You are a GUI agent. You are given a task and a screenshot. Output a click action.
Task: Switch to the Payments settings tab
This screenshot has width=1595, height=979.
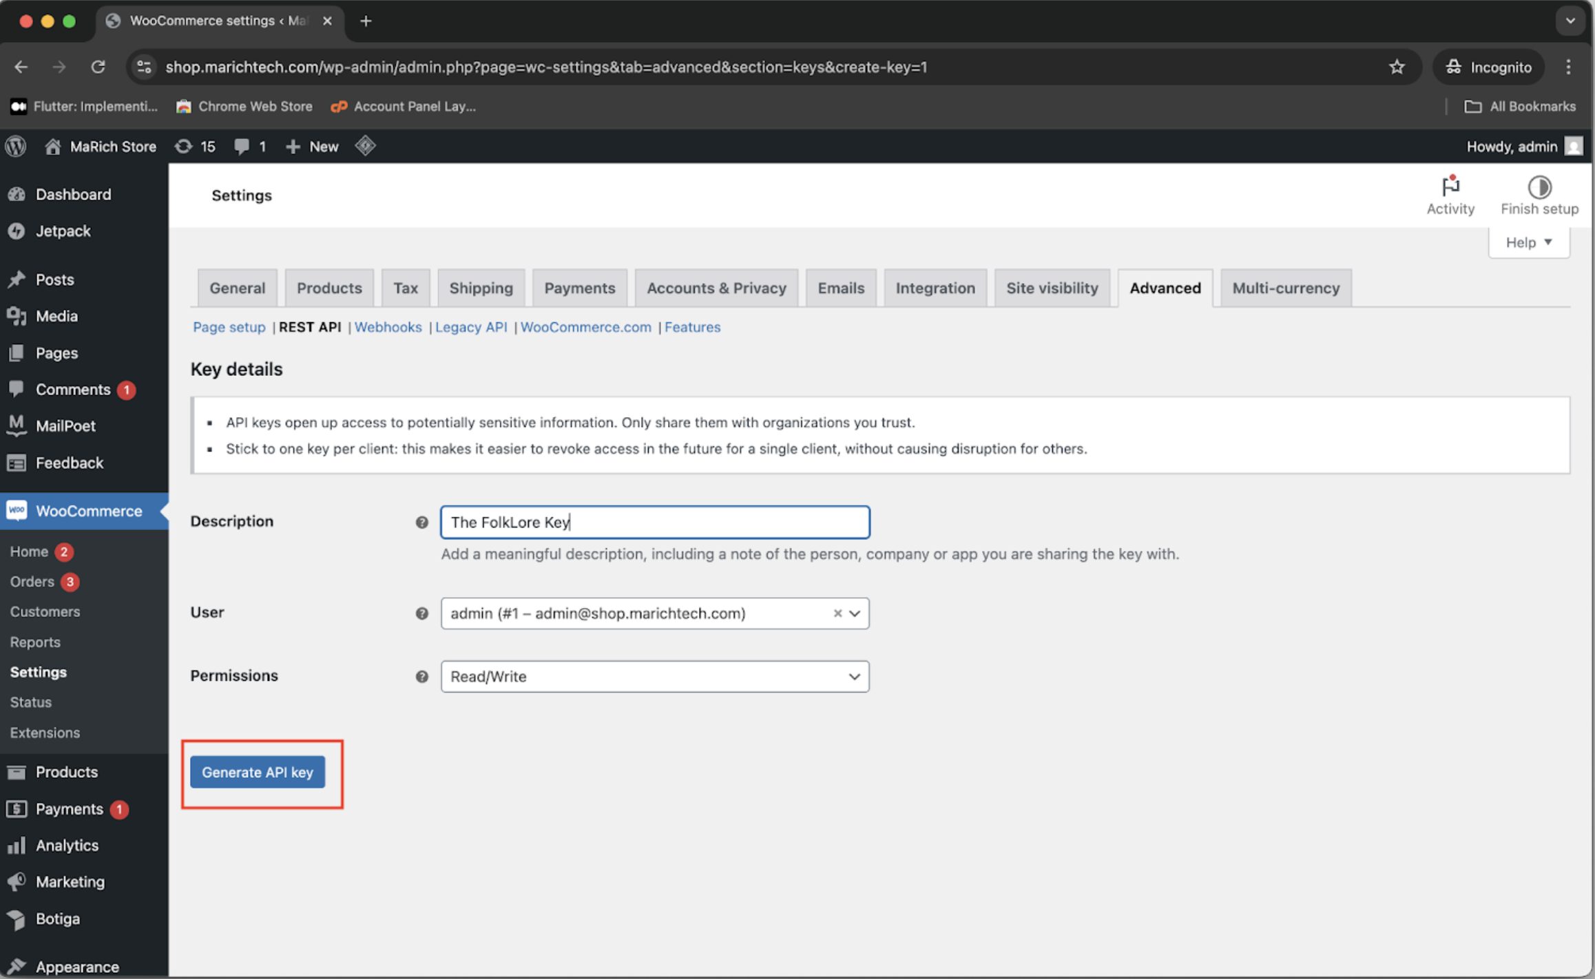(579, 288)
